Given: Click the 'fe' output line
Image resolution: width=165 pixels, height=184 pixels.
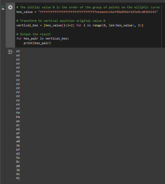Looking at the screenshot, I should [x=18, y=113].
